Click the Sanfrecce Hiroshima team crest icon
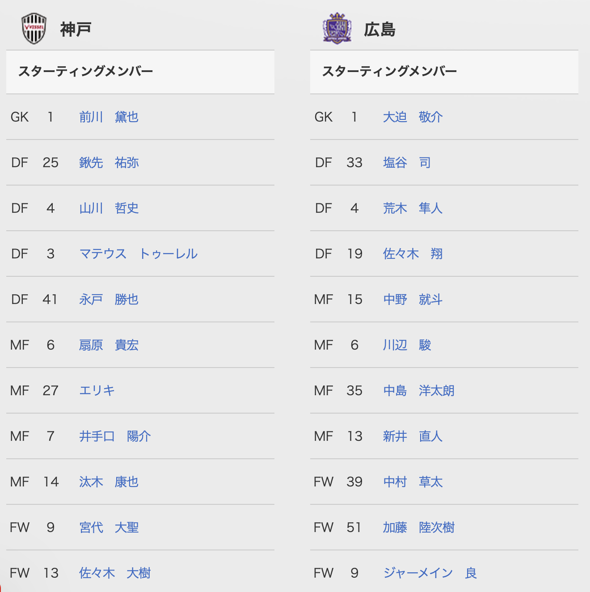 337,29
